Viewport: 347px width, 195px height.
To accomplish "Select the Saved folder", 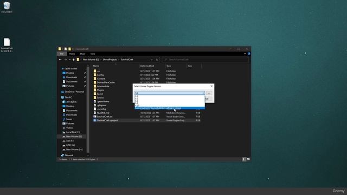I will click(x=100, y=94).
